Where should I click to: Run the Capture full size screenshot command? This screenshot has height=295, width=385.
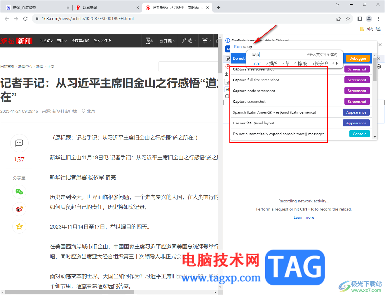point(256,80)
